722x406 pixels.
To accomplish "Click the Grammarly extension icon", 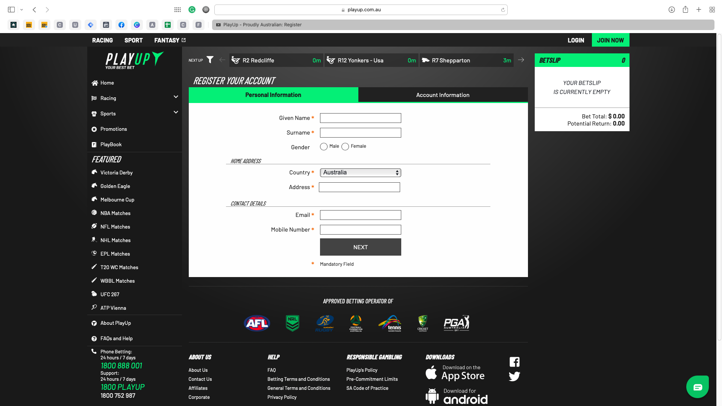I will pos(192,9).
